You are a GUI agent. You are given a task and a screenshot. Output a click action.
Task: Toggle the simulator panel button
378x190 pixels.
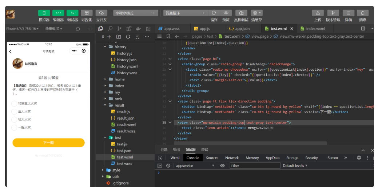[44, 13]
